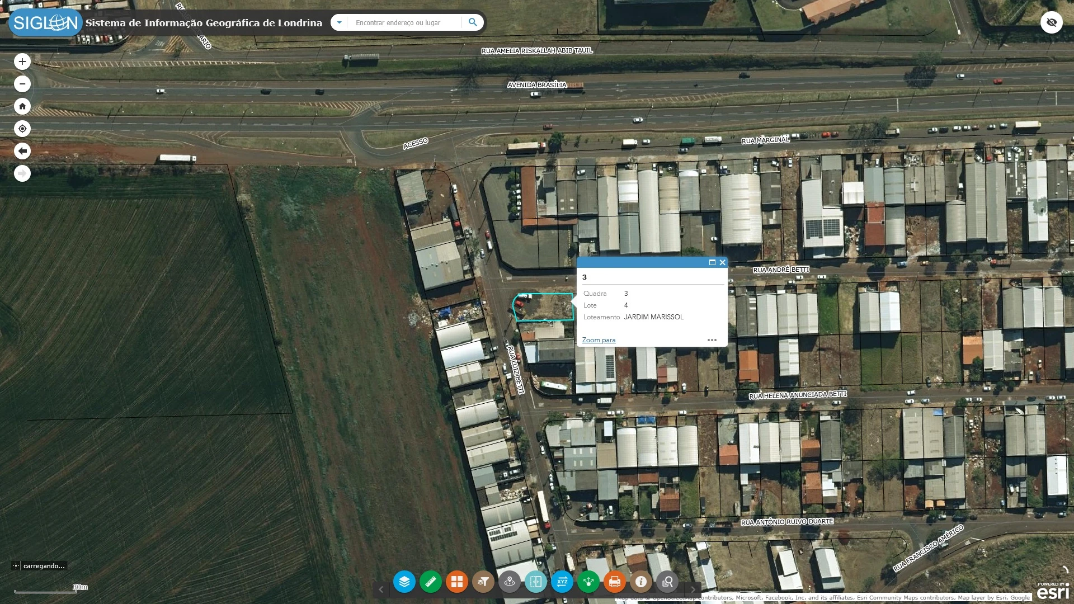Click the Quadra field label
The height and width of the screenshot is (604, 1074).
(x=595, y=294)
